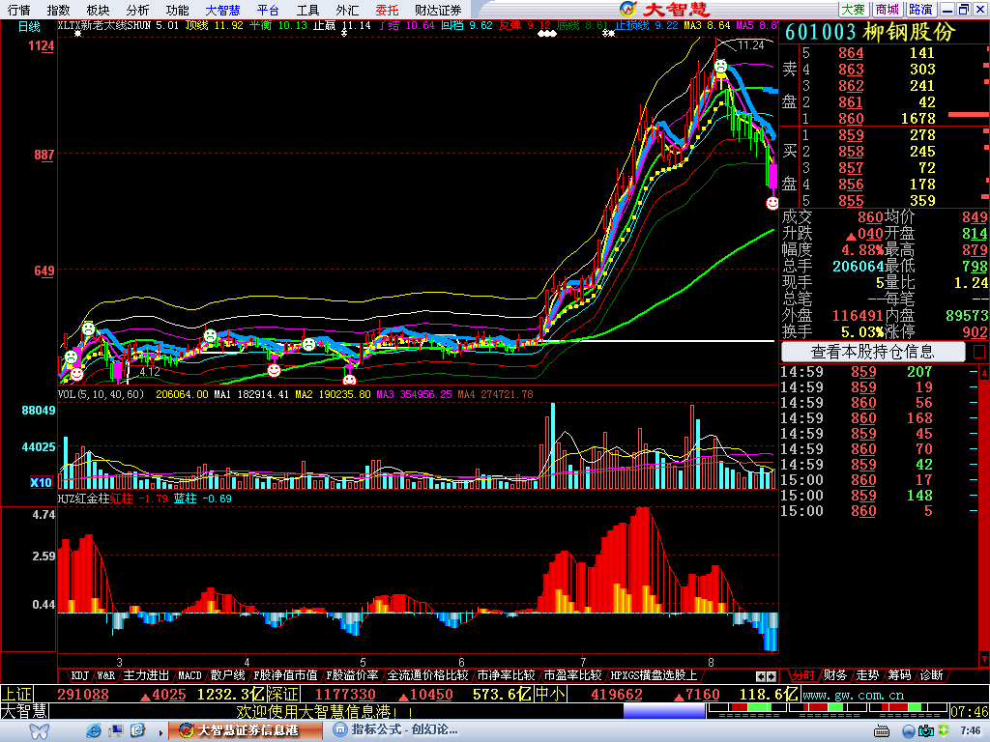Click the green smiley marker at the price peak

720,66
